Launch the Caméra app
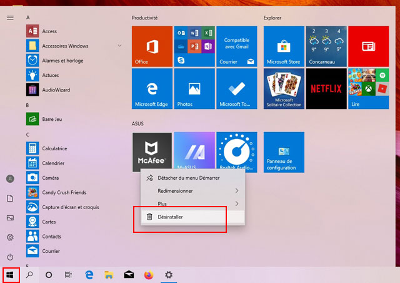 click(50, 178)
